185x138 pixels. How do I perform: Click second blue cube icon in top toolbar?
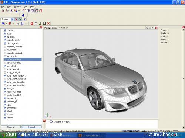[32, 11]
